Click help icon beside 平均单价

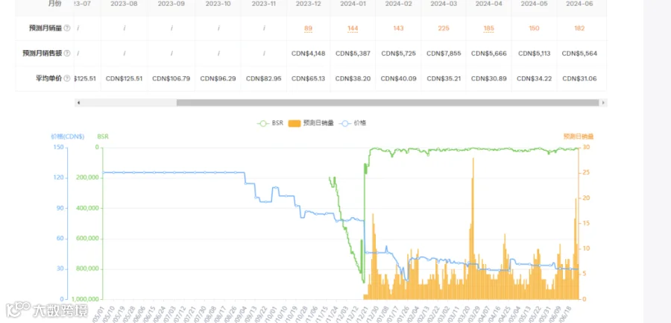click(67, 79)
